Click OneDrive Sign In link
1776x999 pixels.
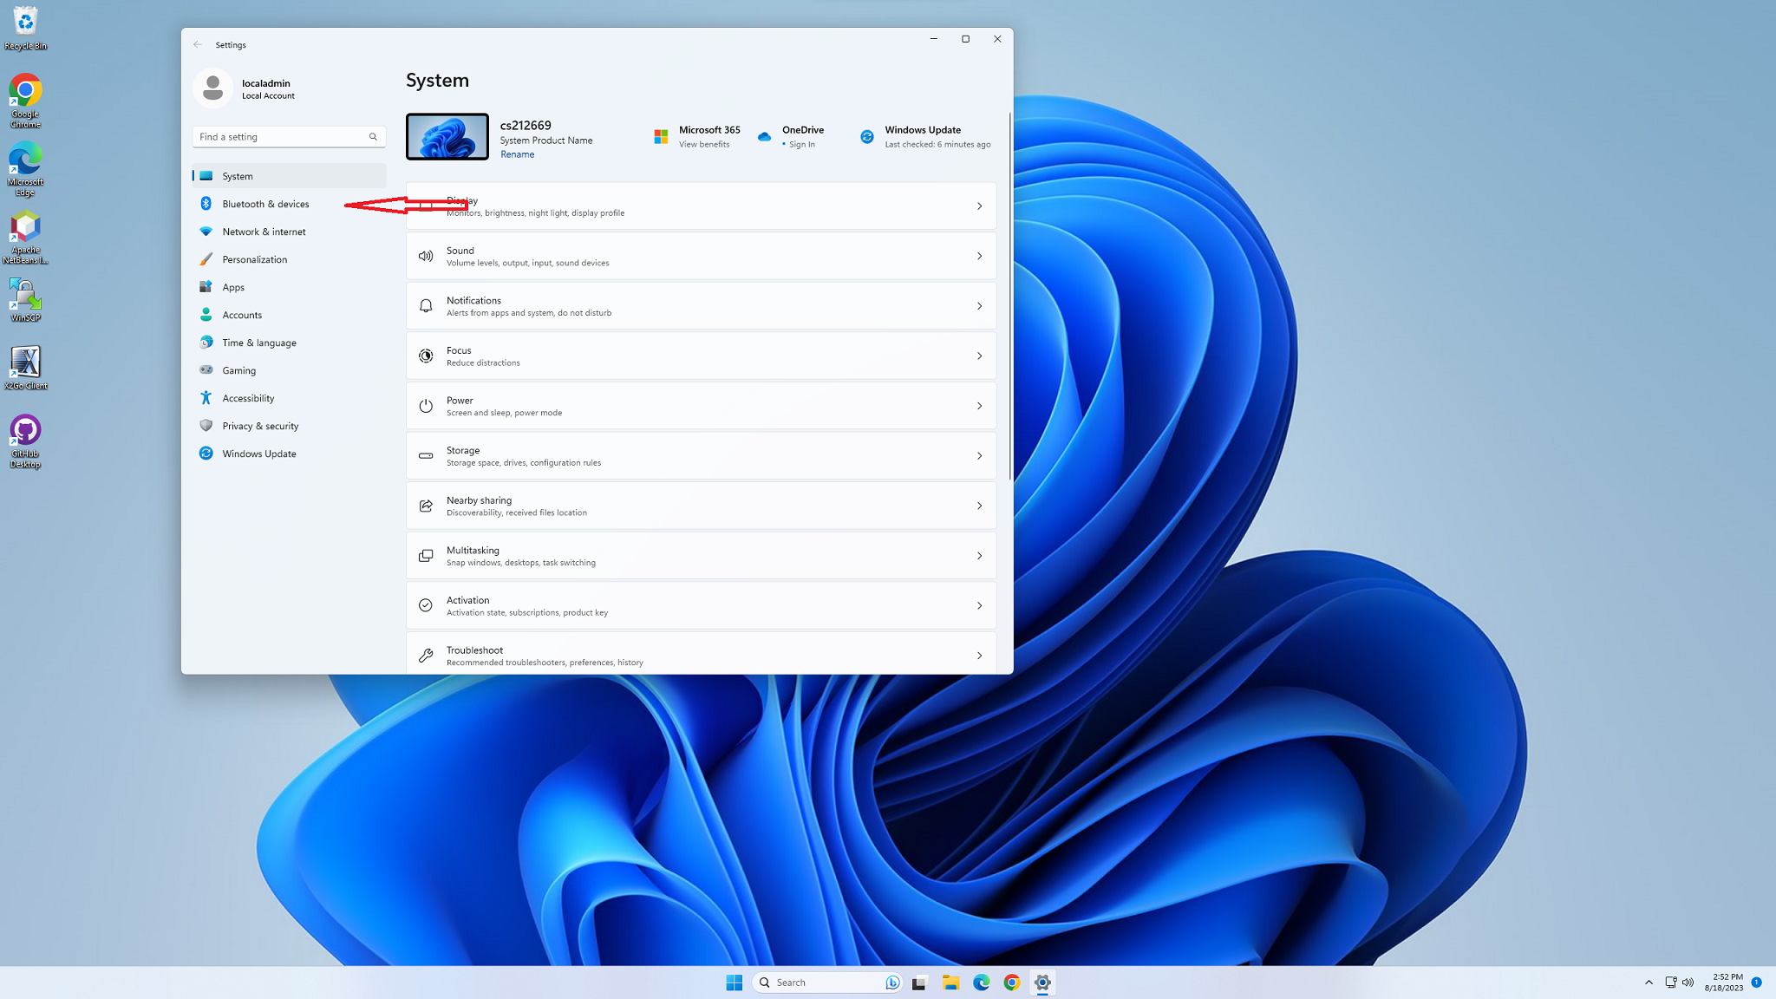click(801, 145)
